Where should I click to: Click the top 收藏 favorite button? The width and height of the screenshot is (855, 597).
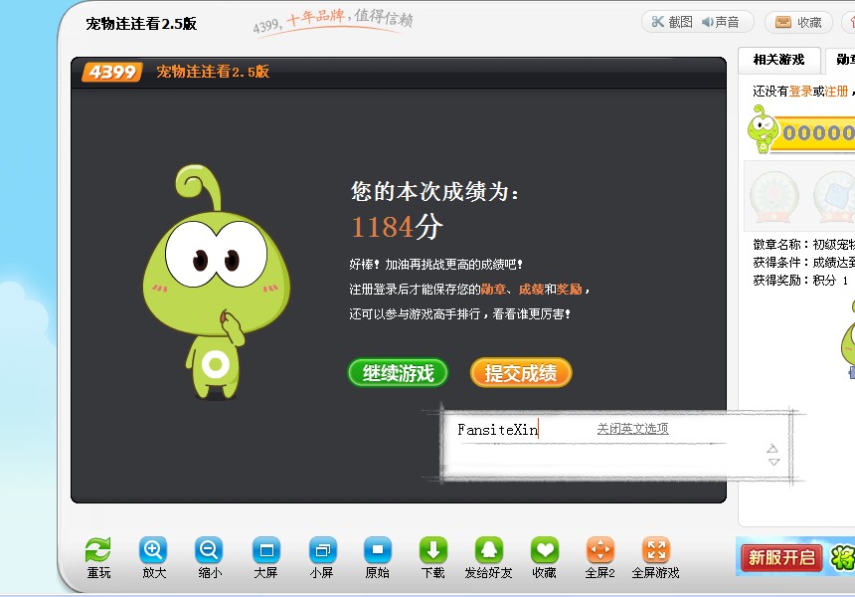[799, 22]
